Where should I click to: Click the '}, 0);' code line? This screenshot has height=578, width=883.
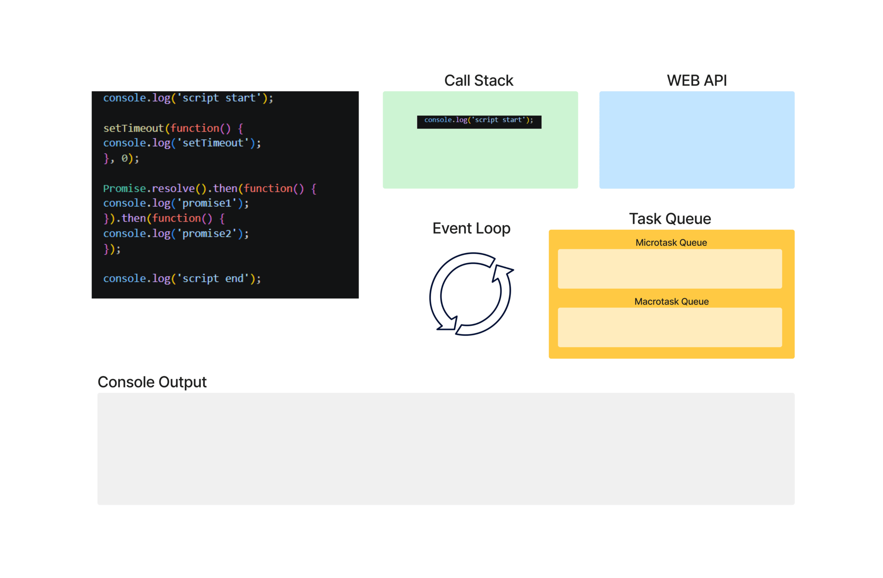tap(121, 158)
